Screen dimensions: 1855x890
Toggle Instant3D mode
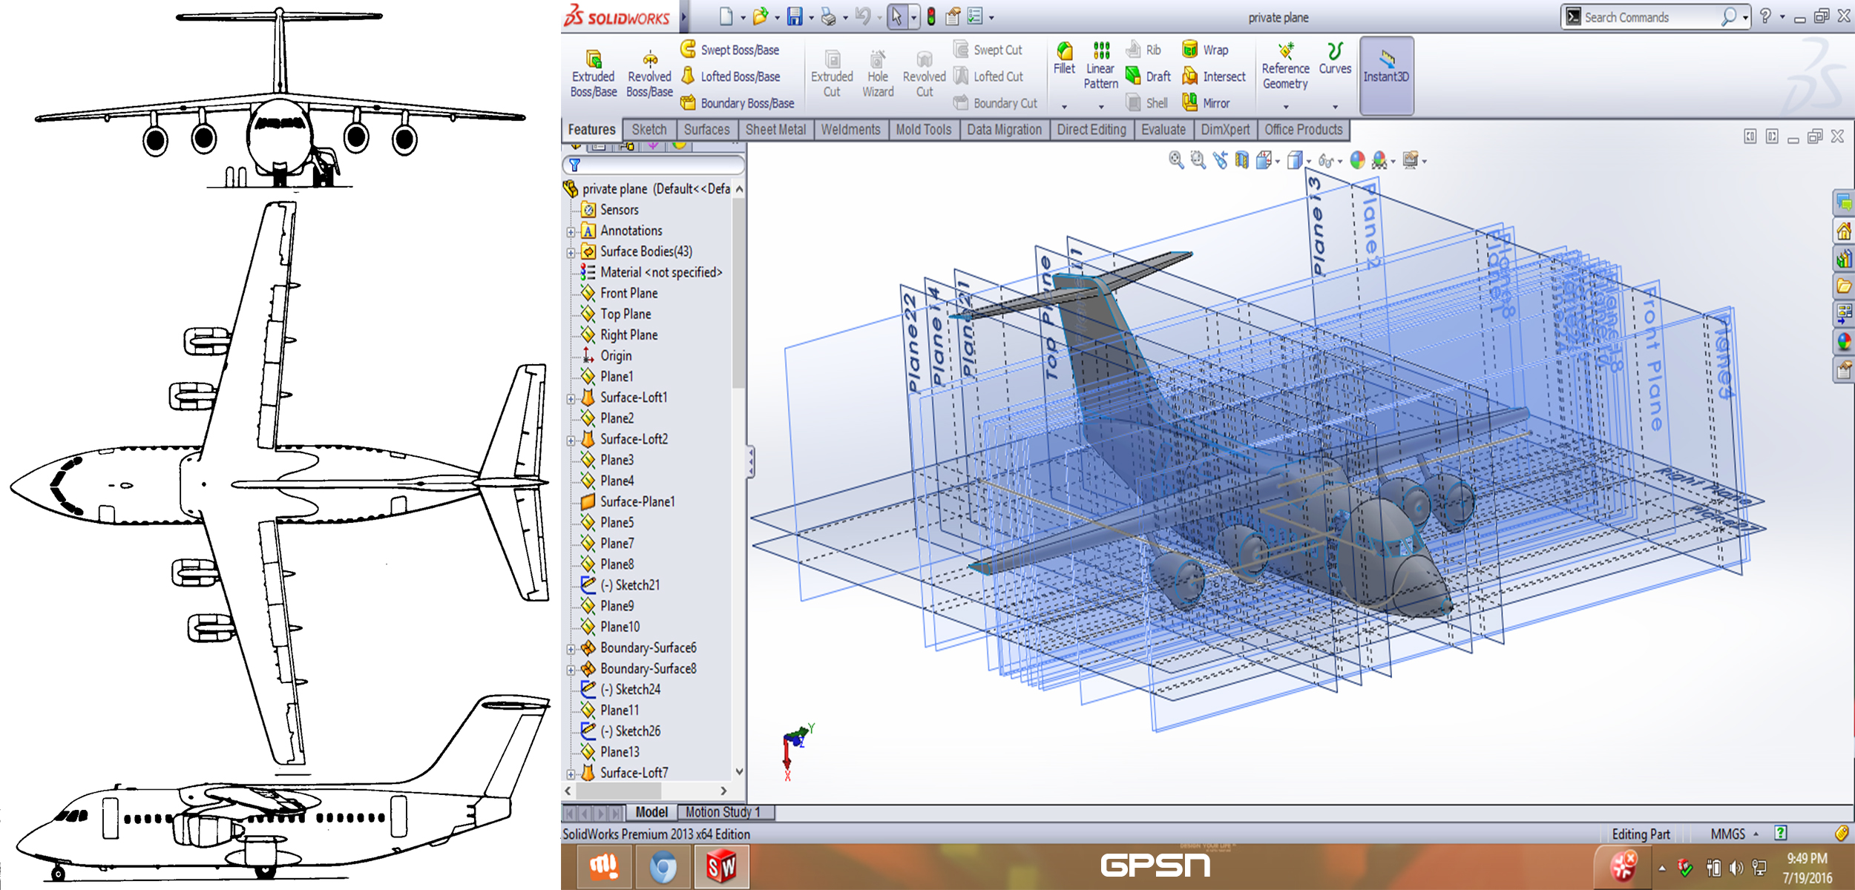1386,76
